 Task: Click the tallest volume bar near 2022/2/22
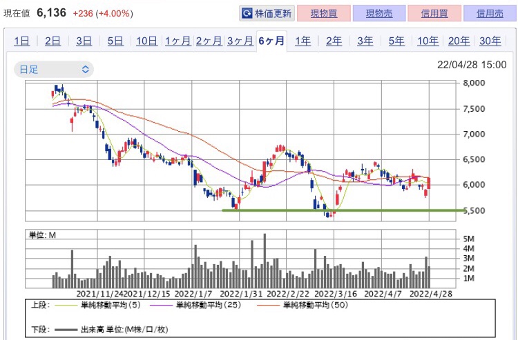pos(265,261)
